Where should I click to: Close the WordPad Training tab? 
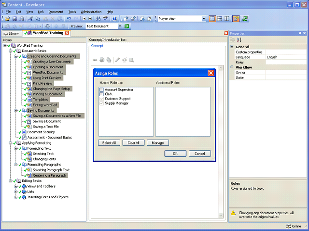pyautogui.click(x=67, y=33)
